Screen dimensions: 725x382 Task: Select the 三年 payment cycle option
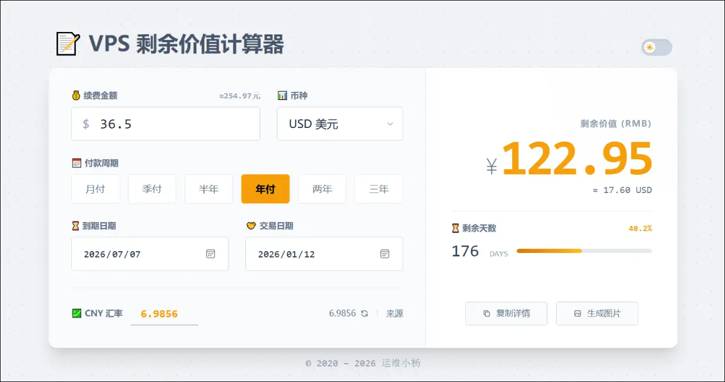378,188
